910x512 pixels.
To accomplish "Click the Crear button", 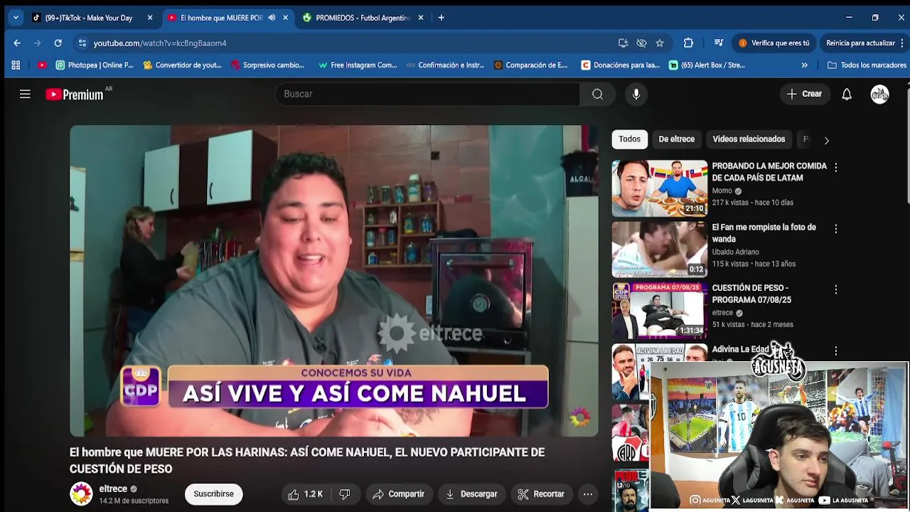I will click(804, 94).
